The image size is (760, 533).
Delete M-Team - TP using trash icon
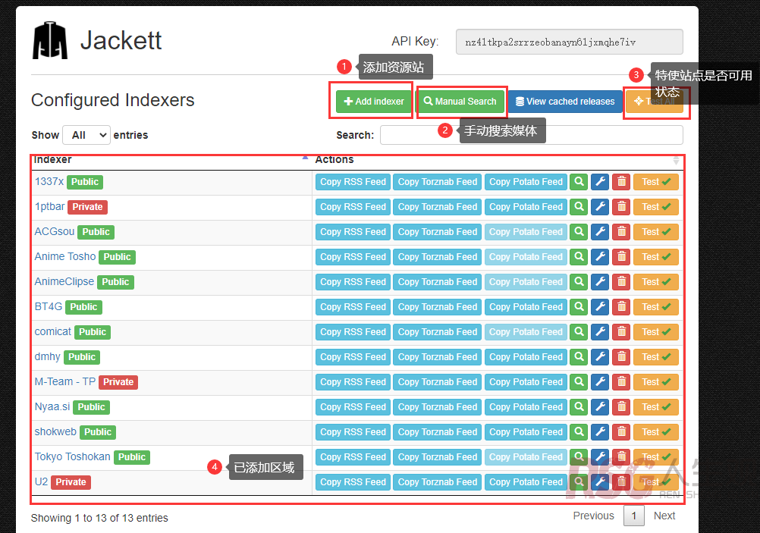click(x=621, y=382)
